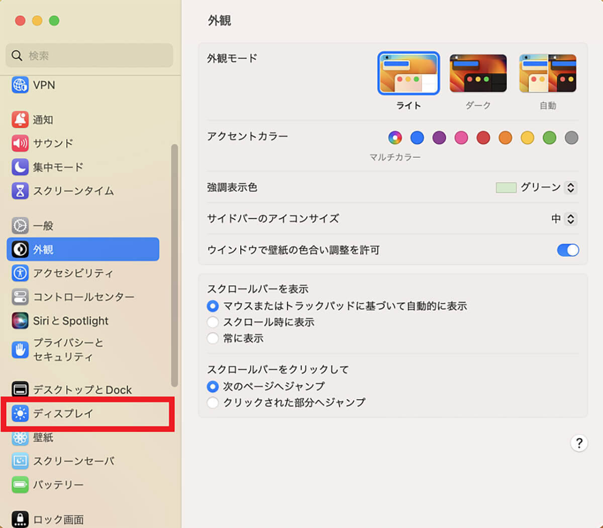Click the green highlight color preview swatch
This screenshot has height=528, width=603.
tap(506, 187)
